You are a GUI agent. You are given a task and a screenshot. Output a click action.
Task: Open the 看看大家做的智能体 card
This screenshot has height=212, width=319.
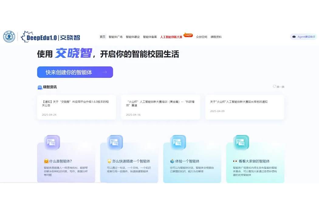click(x=255, y=163)
